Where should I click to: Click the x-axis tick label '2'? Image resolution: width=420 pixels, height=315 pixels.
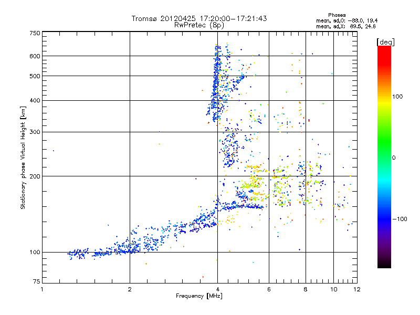130,289
